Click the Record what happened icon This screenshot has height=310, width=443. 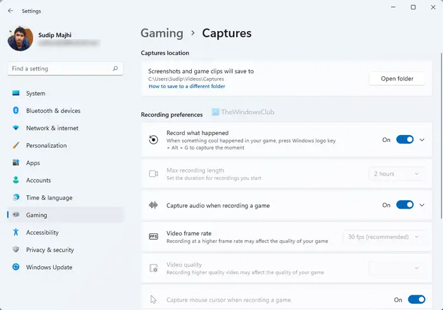coord(153,139)
